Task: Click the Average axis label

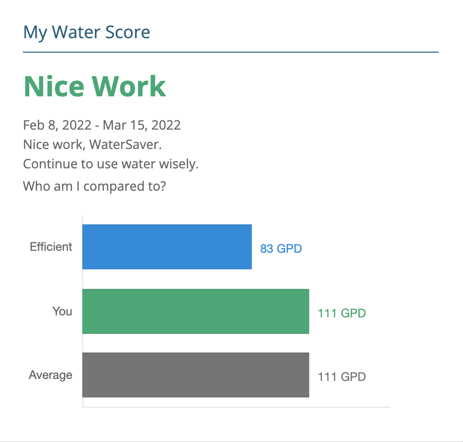Action: (x=50, y=375)
